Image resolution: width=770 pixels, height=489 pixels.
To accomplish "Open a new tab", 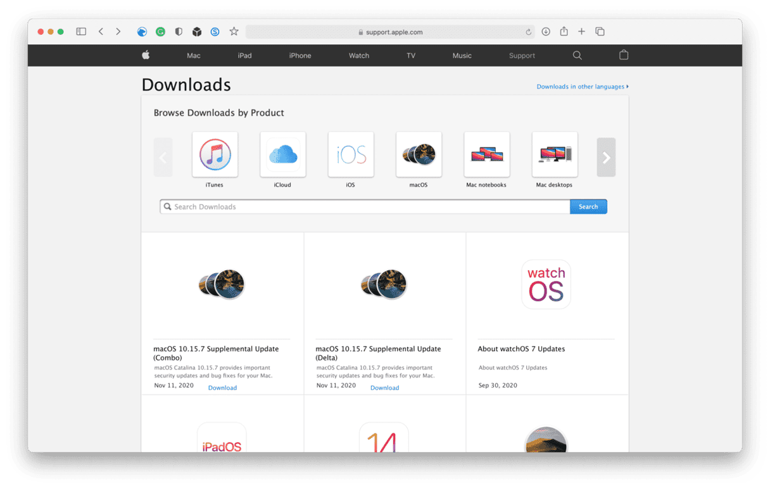I will click(x=581, y=32).
